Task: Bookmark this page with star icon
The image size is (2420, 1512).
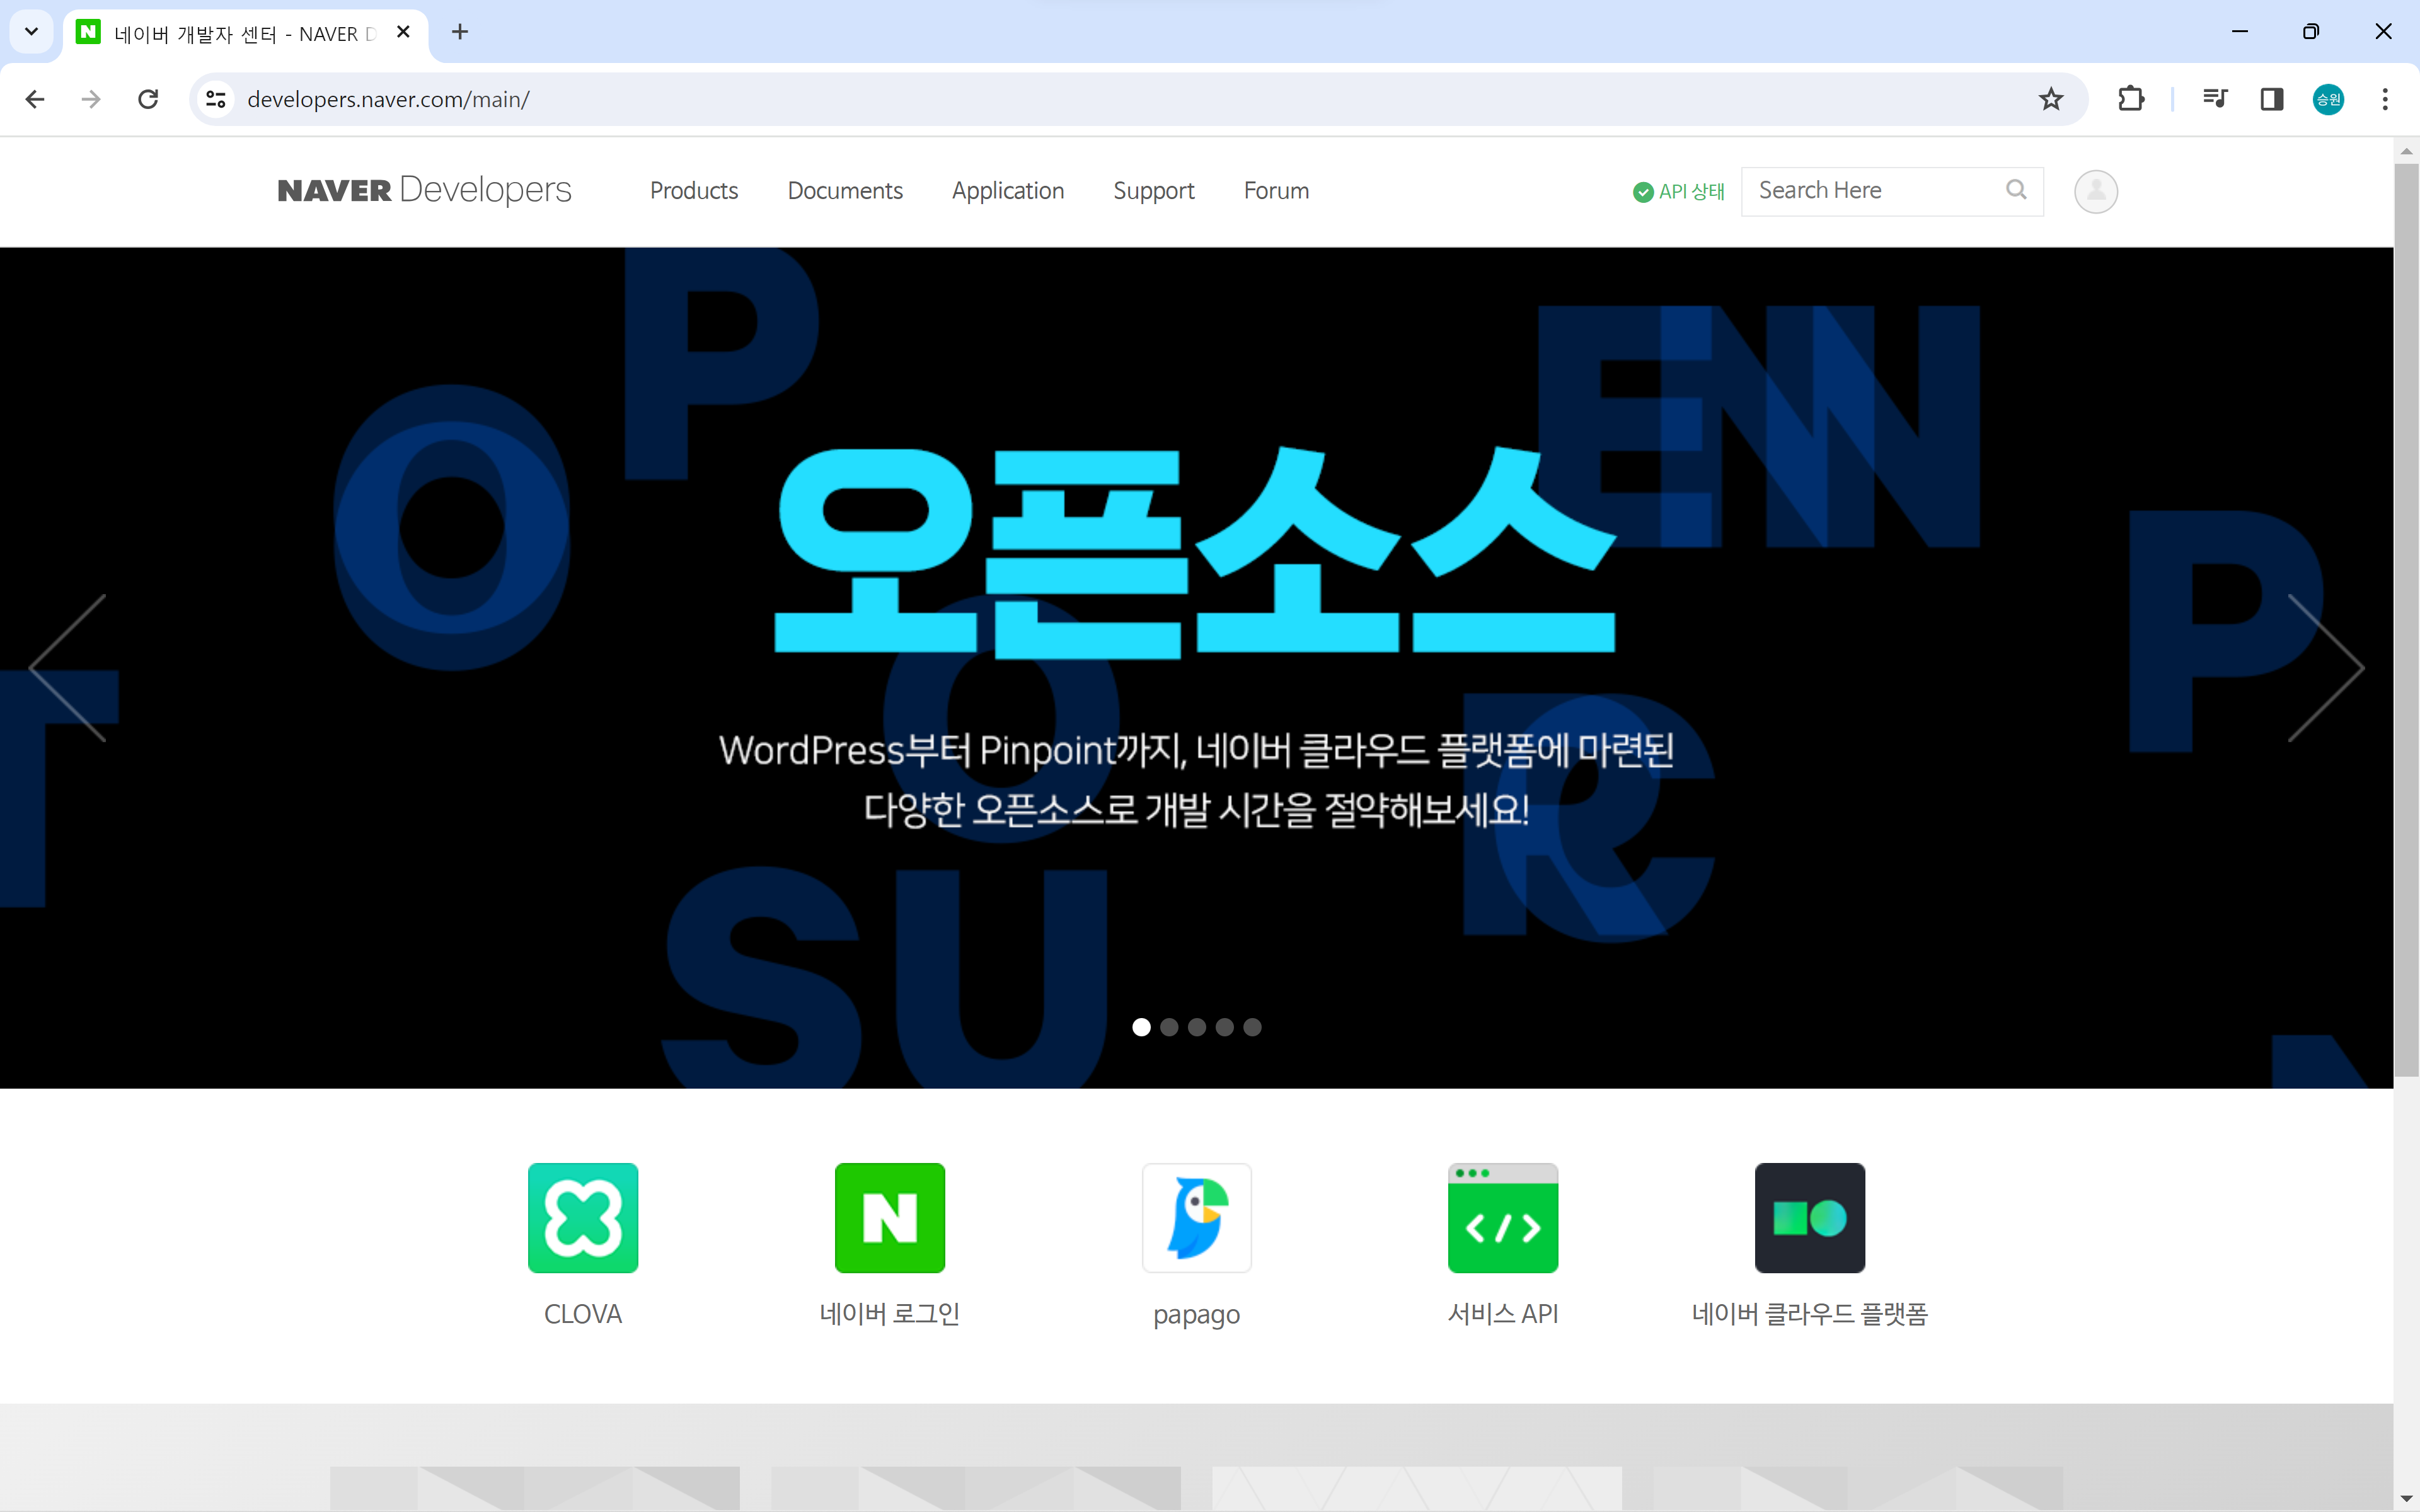Action: tap(2051, 99)
